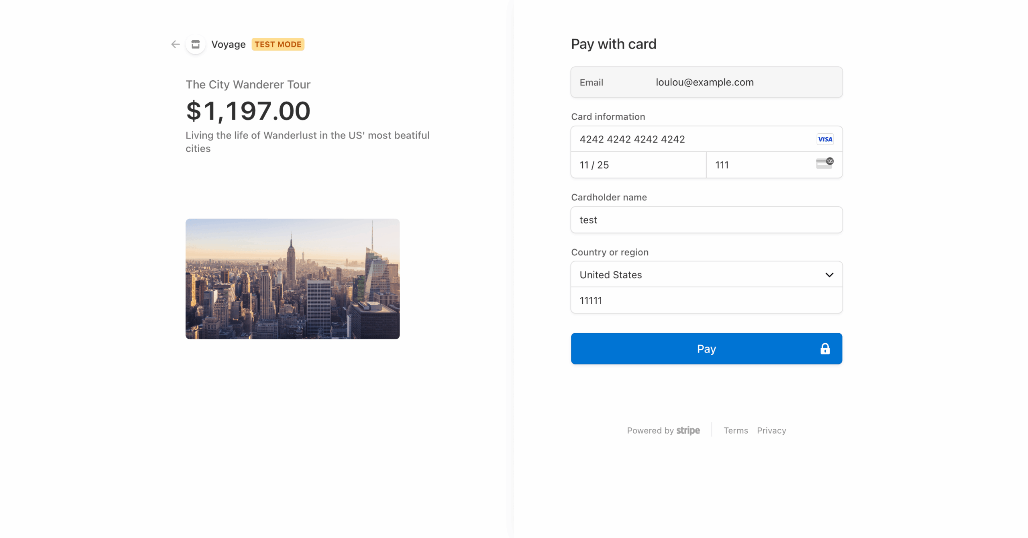
Task: Click the back arrow icon
Action: (175, 44)
